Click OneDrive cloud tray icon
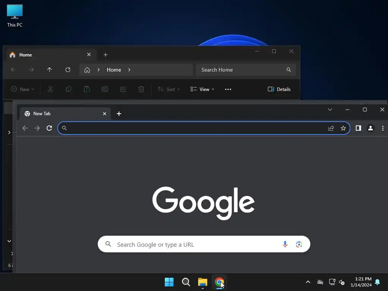This screenshot has height=291, width=388. coord(320,282)
